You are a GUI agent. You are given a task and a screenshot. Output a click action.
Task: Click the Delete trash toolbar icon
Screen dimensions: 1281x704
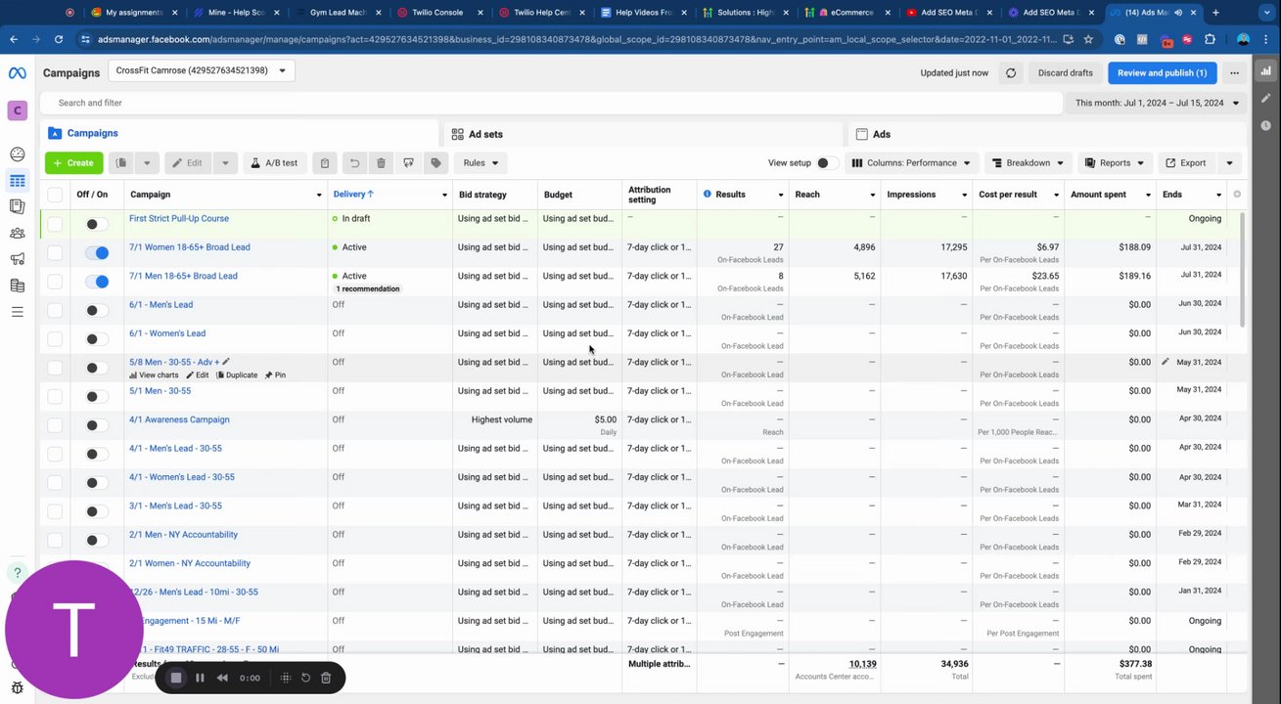[x=382, y=163]
